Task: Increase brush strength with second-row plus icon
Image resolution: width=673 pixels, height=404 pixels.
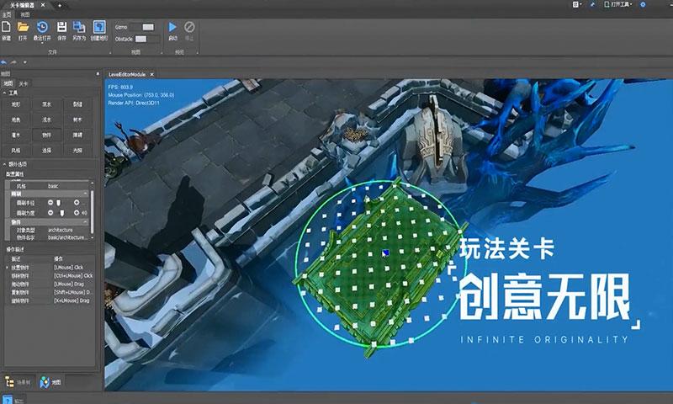Action: pos(77,212)
